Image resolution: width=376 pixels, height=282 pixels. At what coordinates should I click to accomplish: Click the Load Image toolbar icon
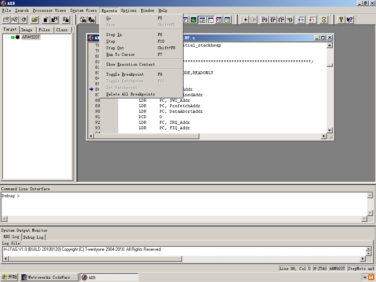point(6,20)
